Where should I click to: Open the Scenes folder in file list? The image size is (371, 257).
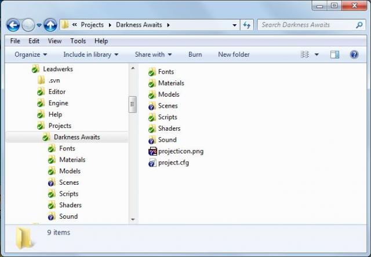click(x=168, y=106)
